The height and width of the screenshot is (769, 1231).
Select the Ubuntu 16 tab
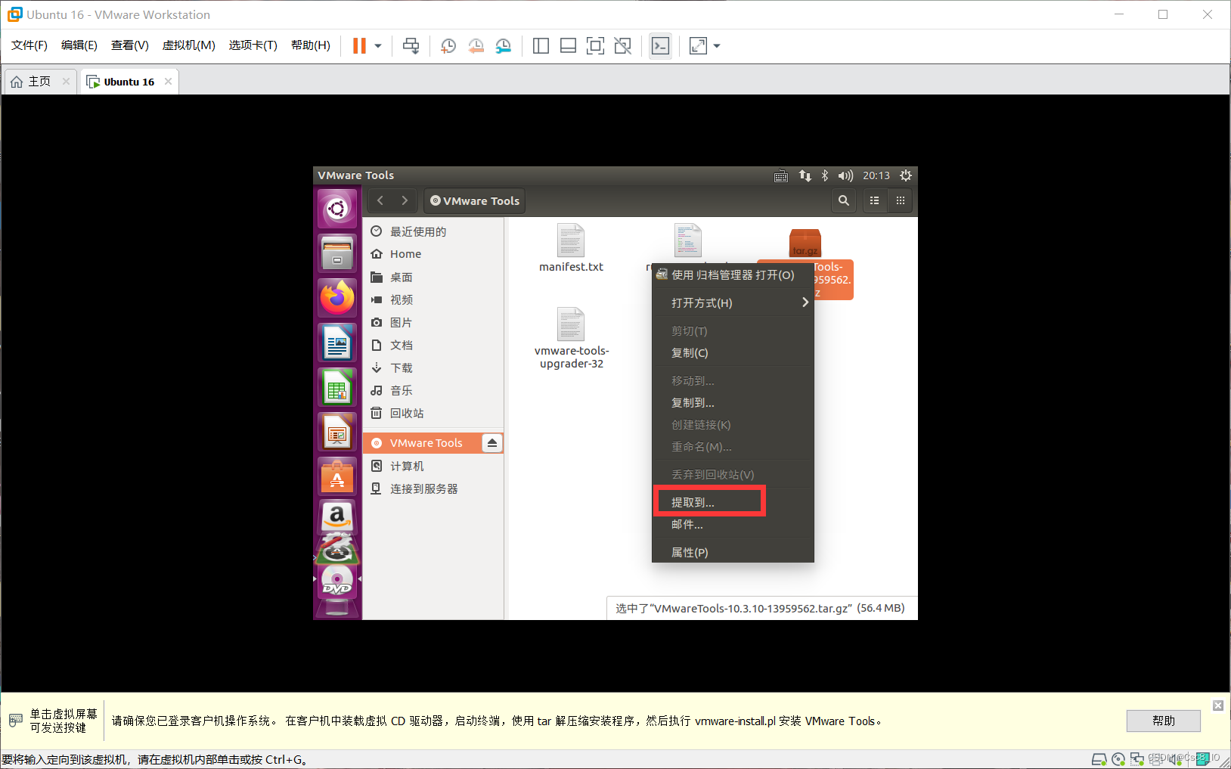[129, 82]
